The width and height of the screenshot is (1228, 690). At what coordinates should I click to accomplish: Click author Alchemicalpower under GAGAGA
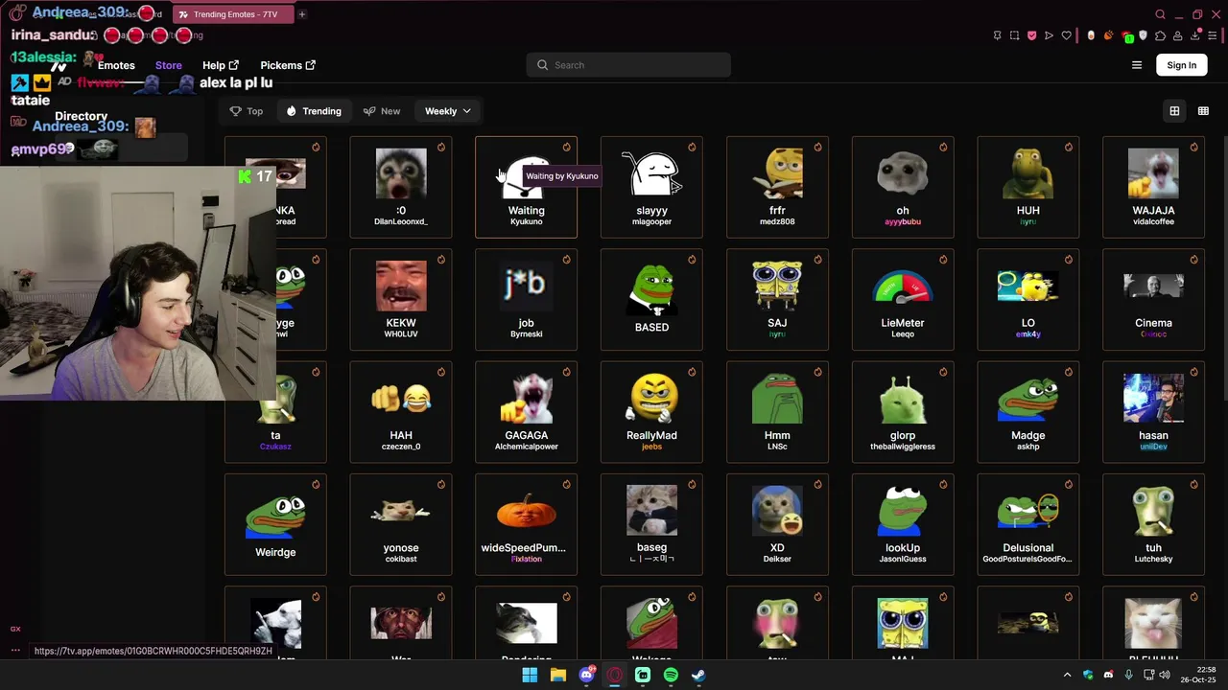(526, 447)
